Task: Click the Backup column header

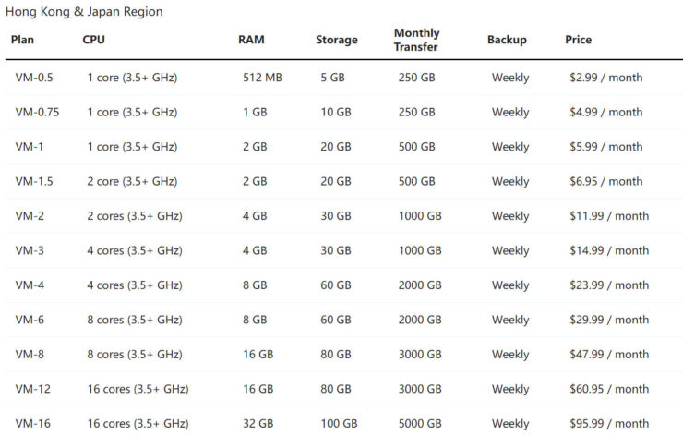Action: pos(507,40)
